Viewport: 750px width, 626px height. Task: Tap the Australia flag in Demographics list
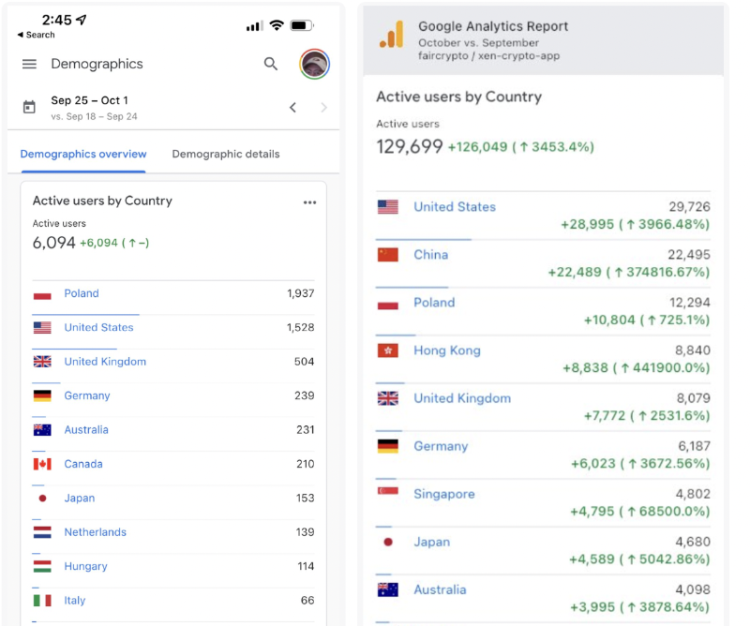pyautogui.click(x=42, y=430)
